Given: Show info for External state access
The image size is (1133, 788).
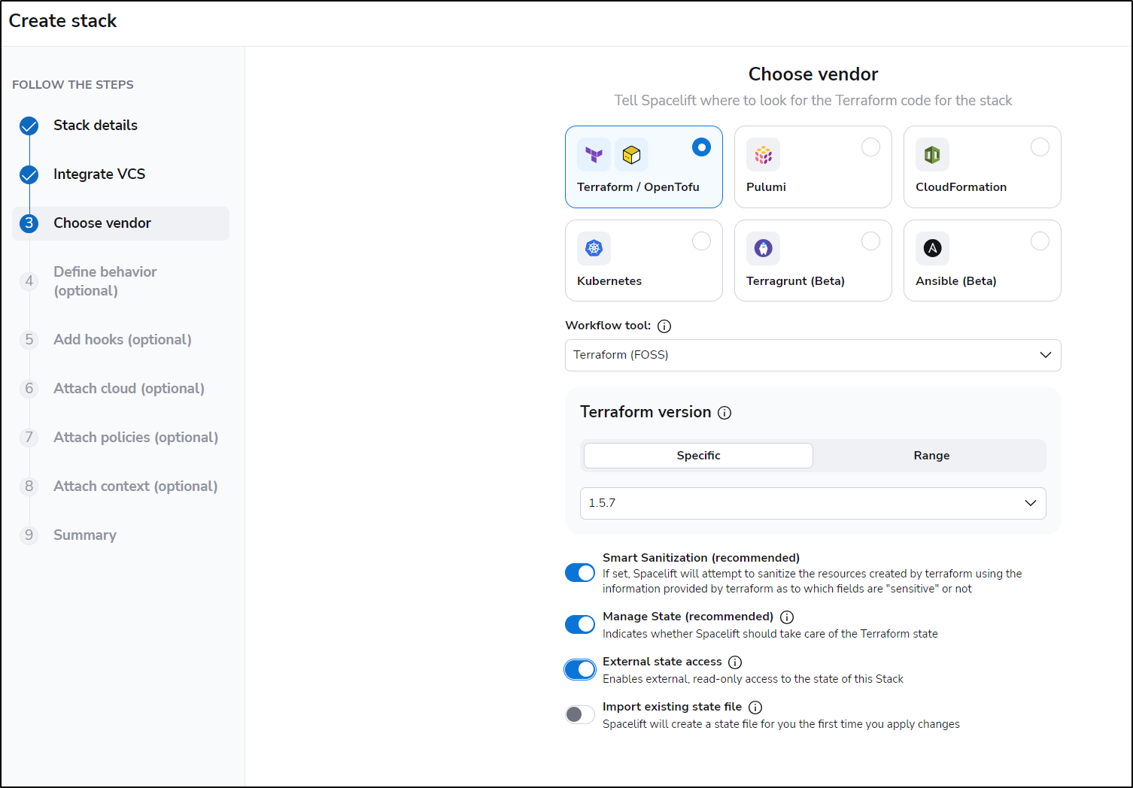Looking at the screenshot, I should point(735,662).
